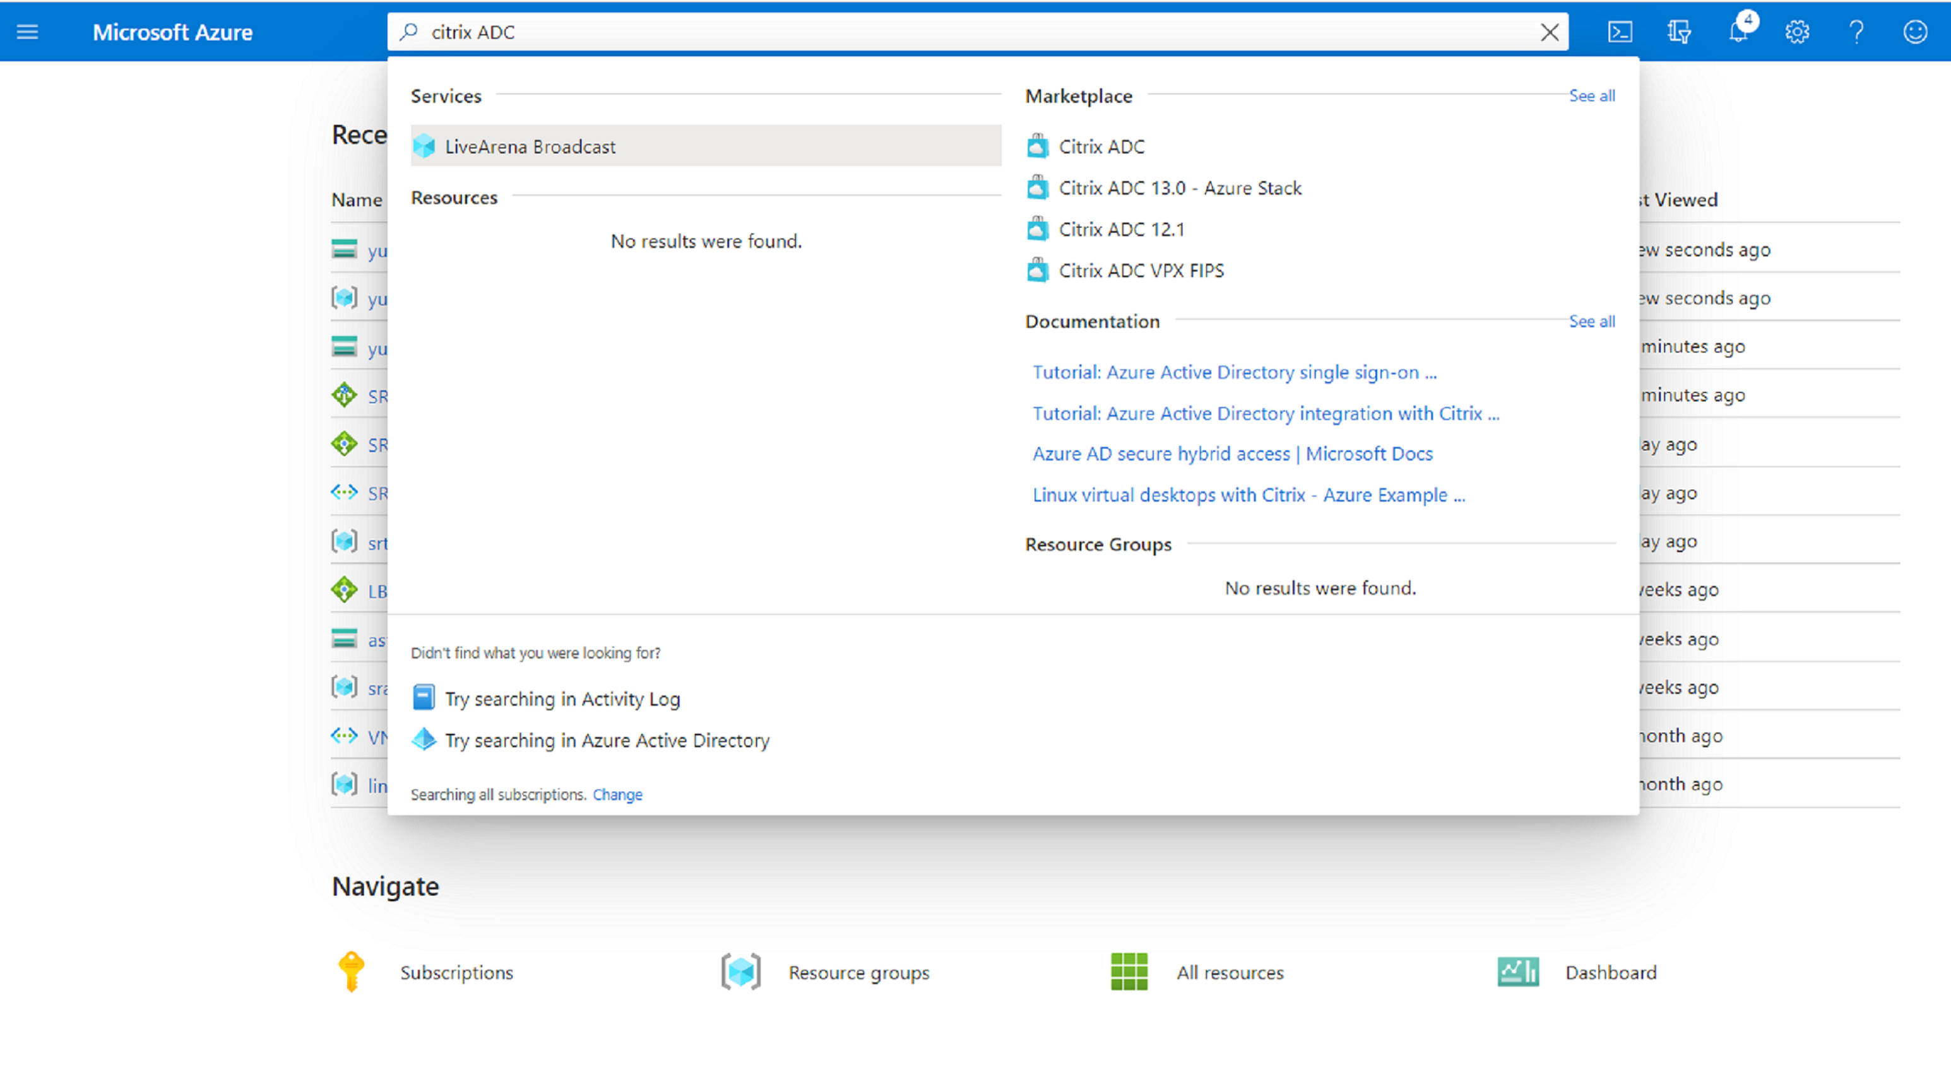1951x1070 pixels.
Task: Click See all under Documentation section
Action: click(1590, 320)
